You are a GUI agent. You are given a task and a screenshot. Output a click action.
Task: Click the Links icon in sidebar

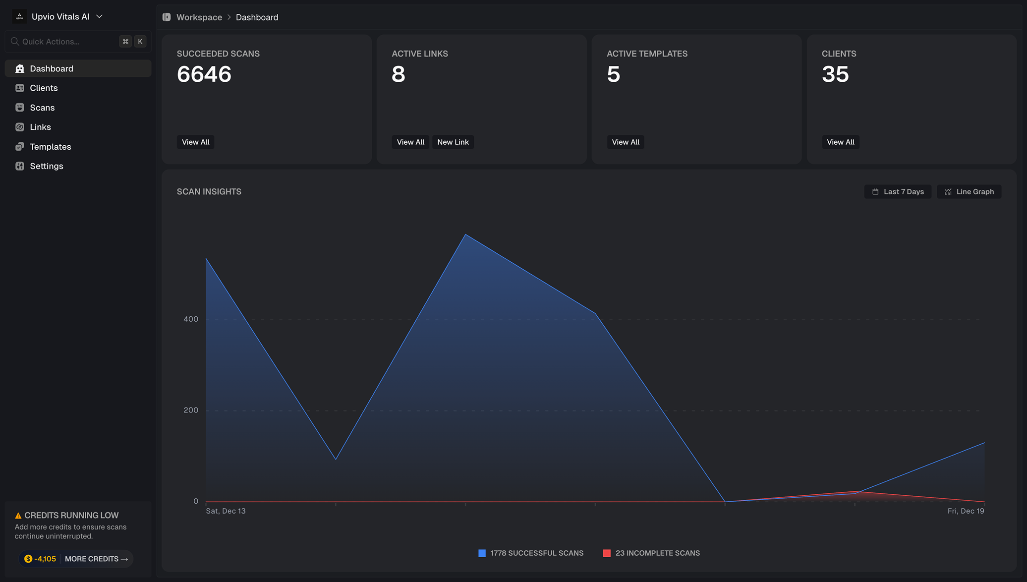coord(20,127)
